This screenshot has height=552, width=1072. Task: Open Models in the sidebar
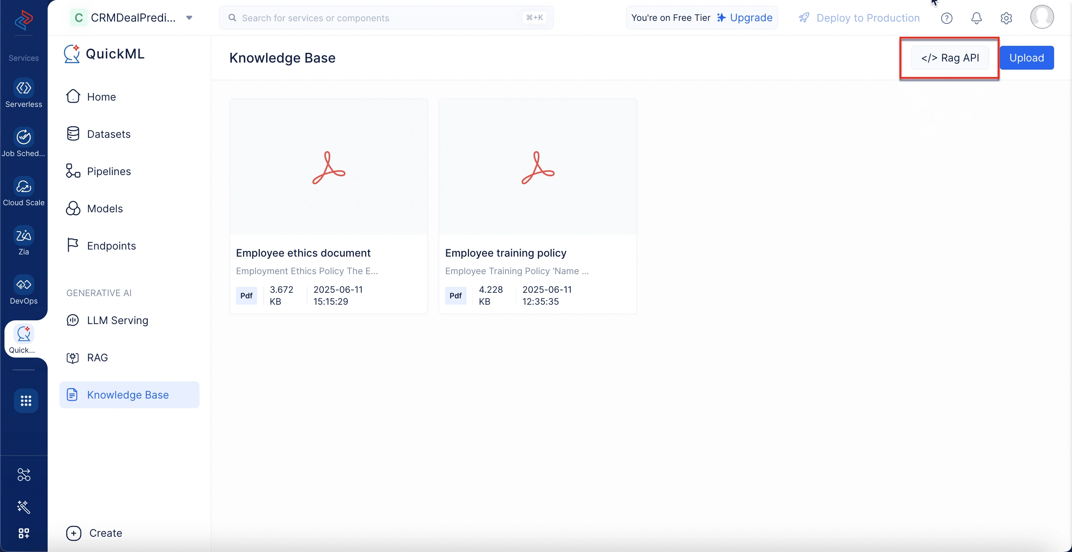pyautogui.click(x=130, y=209)
